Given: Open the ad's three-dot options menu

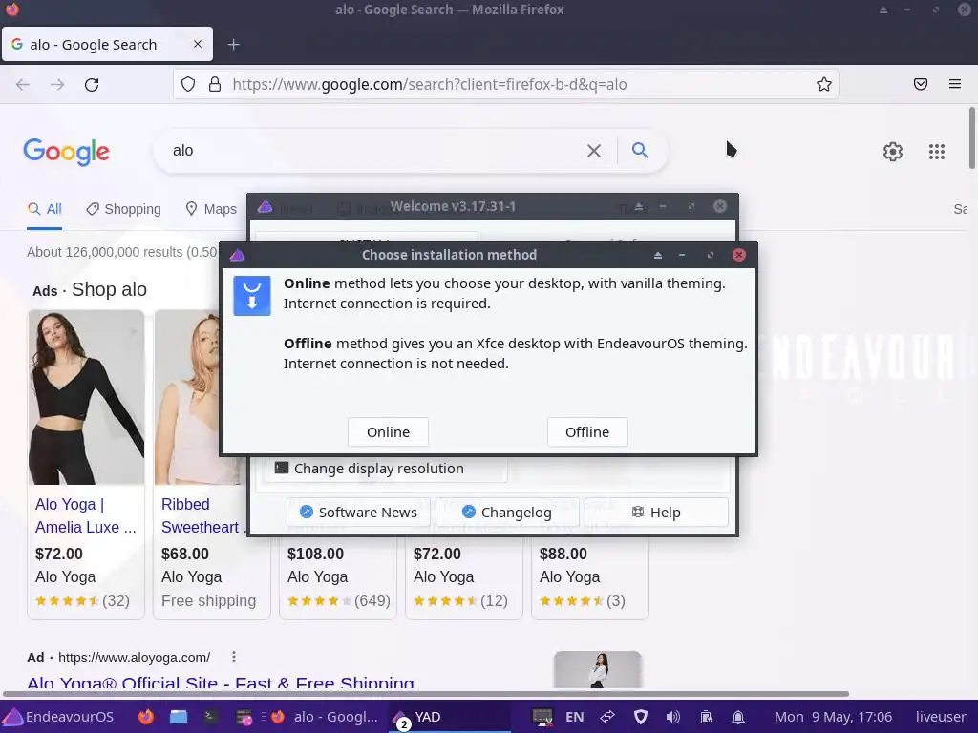Looking at the screenshot, I should click(x=234, y=657).
